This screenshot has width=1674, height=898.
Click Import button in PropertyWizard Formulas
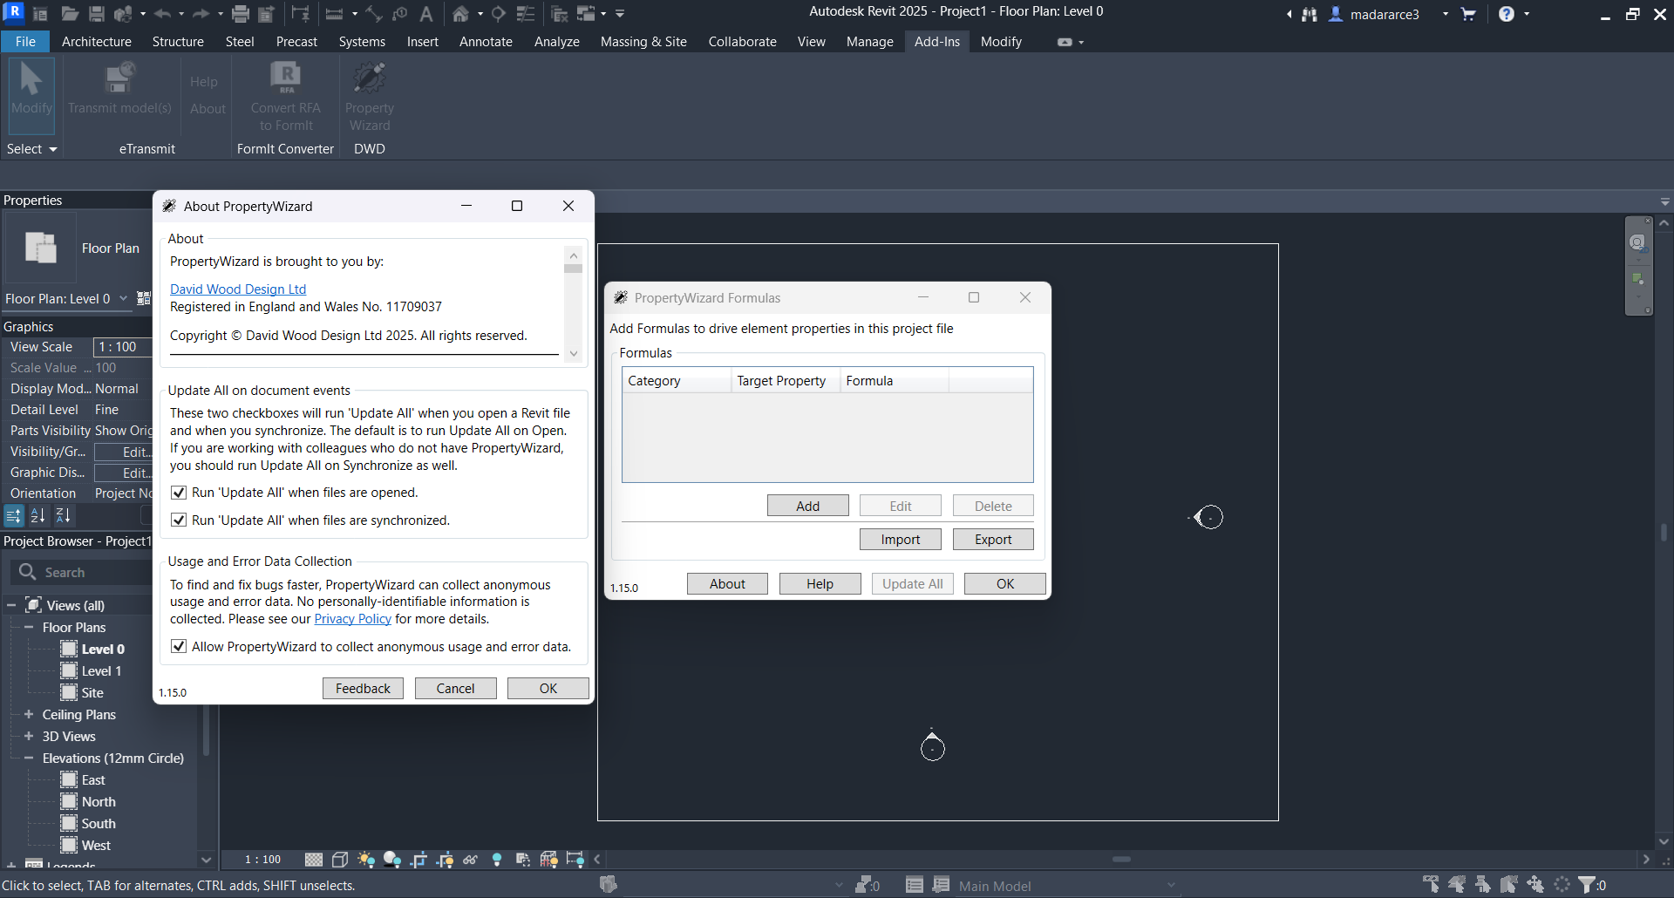point(901,540)
